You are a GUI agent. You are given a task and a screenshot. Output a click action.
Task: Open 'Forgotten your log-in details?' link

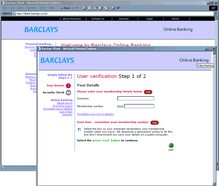(x=95, y=114)
